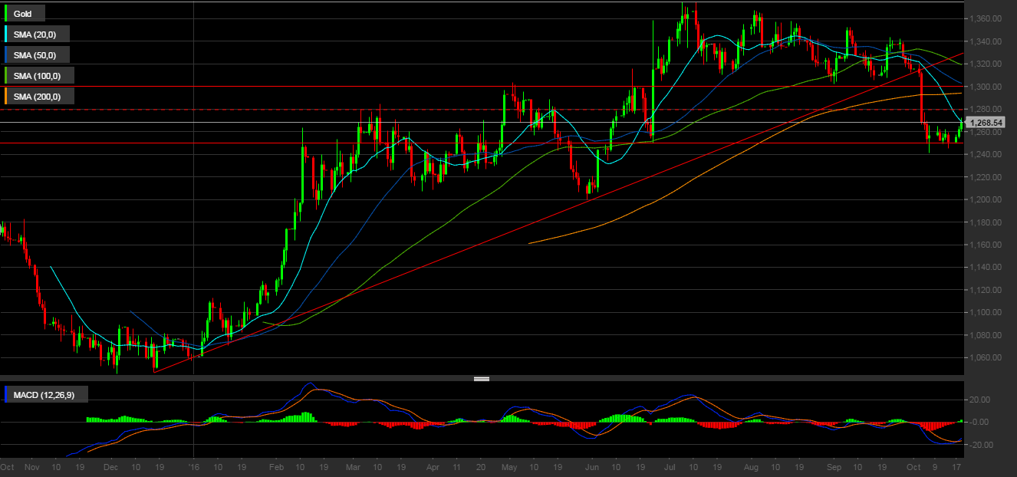This screenshot has width=1017, height=477.
Task: Click the cyan SMA 20 color swatch
Action: (x=7, y=34)
